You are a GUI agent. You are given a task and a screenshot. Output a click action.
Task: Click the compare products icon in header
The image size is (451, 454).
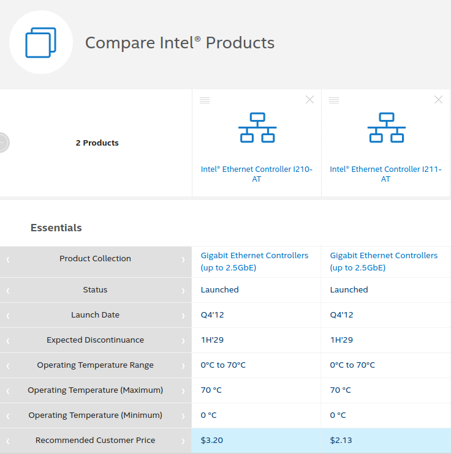click(40, 43)
